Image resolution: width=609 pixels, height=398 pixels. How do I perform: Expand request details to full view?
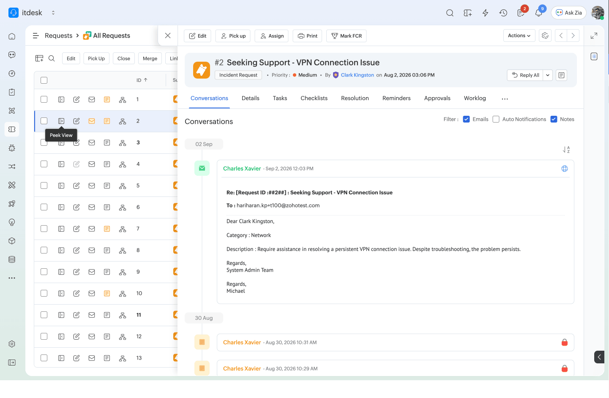tap(594, 36)
